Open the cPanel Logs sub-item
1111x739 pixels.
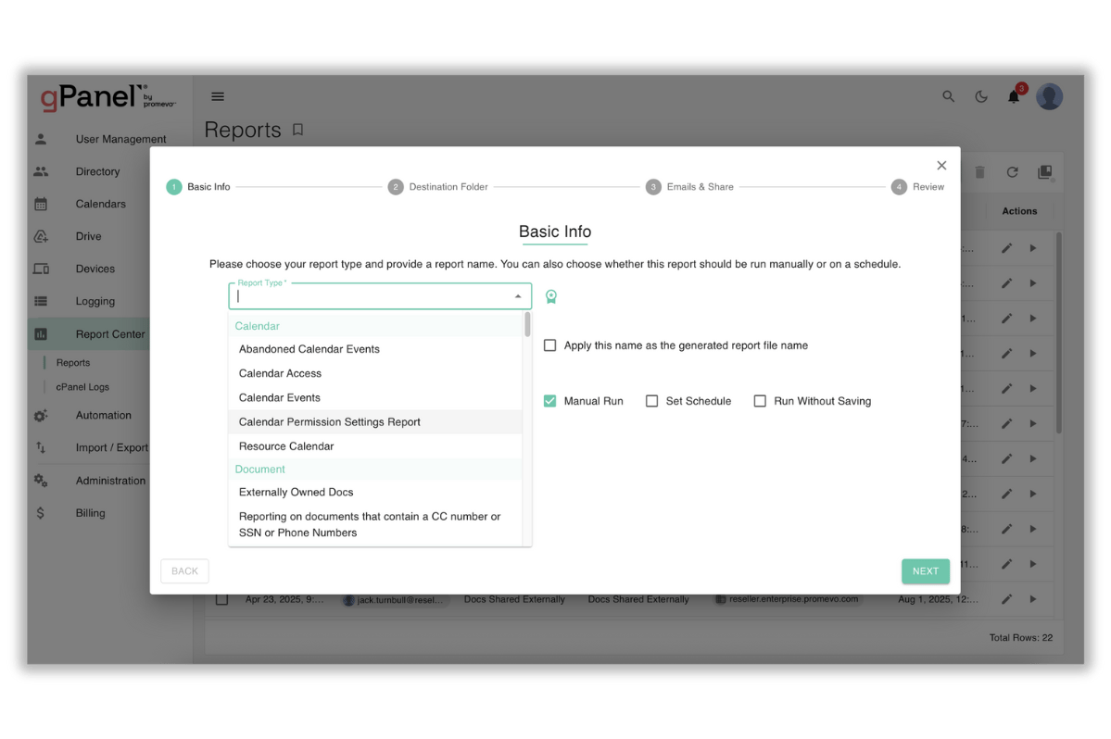82,387
